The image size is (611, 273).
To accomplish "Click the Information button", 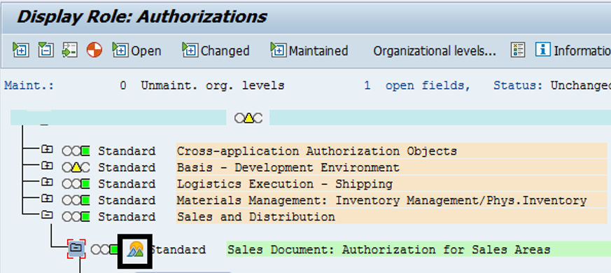I will click(x=573, y=50).
